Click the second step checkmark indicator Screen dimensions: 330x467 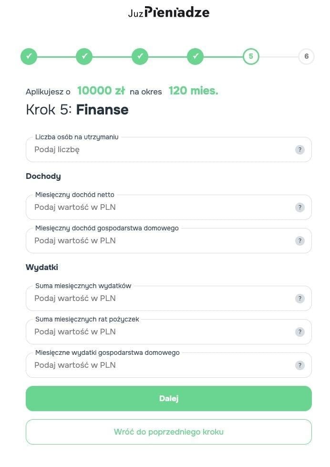84,56
